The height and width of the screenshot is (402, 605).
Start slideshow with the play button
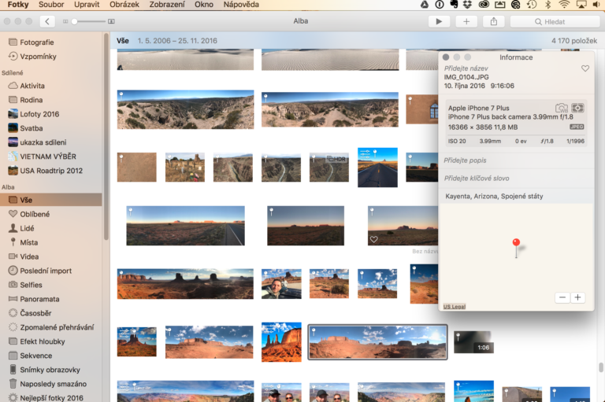tap(439, 21)
